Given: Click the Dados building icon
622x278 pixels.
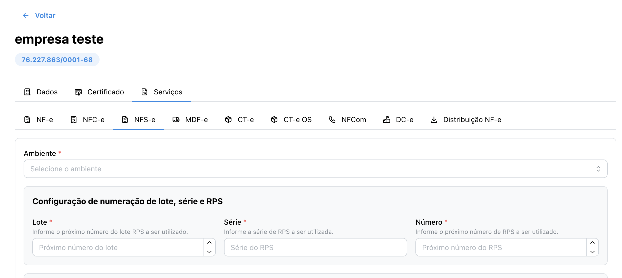Looking at the screenshot, I should [27, 92].
